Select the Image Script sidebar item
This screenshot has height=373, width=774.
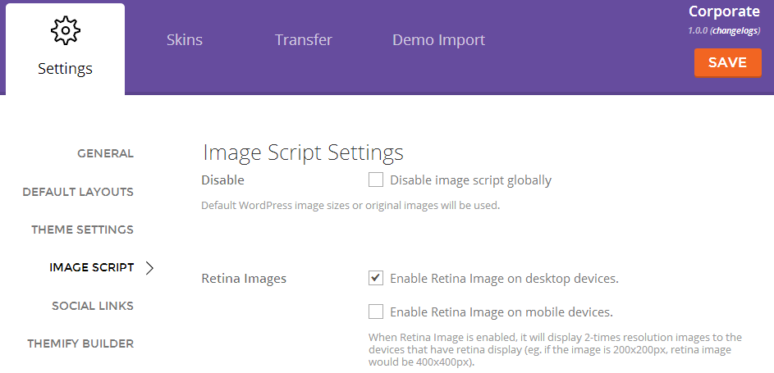[x=92, y=267]
